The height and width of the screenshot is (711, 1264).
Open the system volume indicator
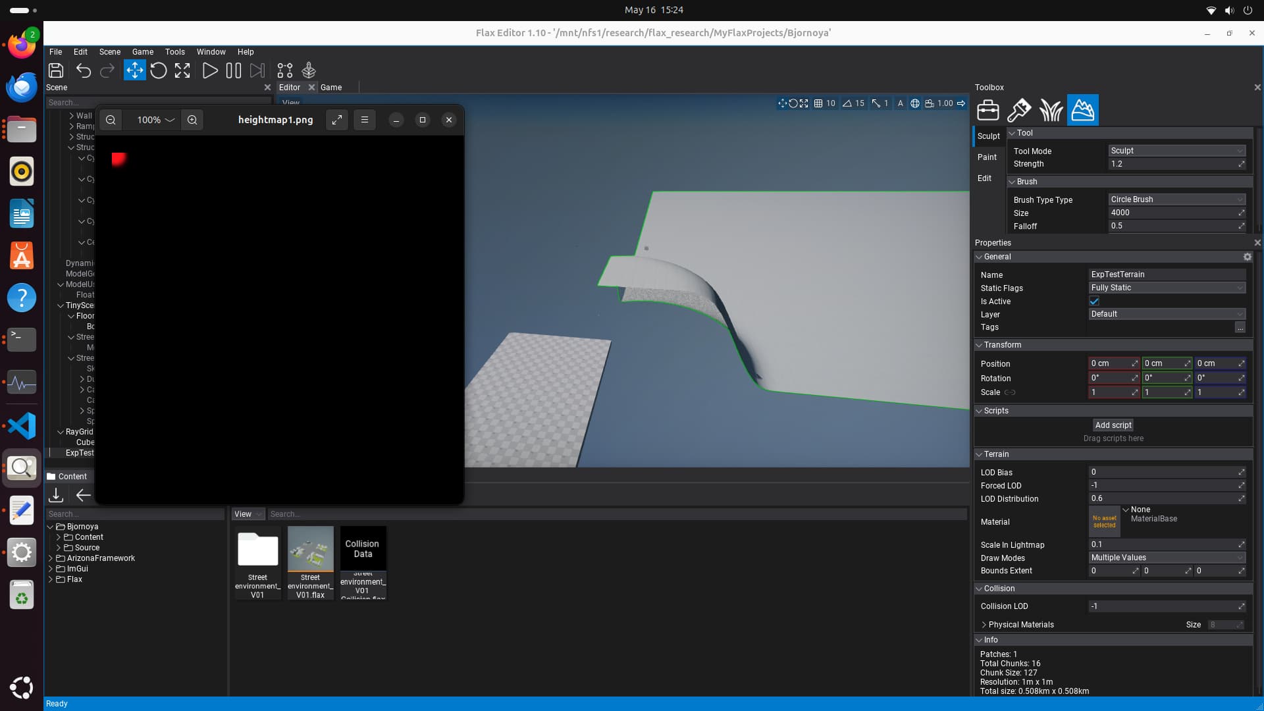1229,11
